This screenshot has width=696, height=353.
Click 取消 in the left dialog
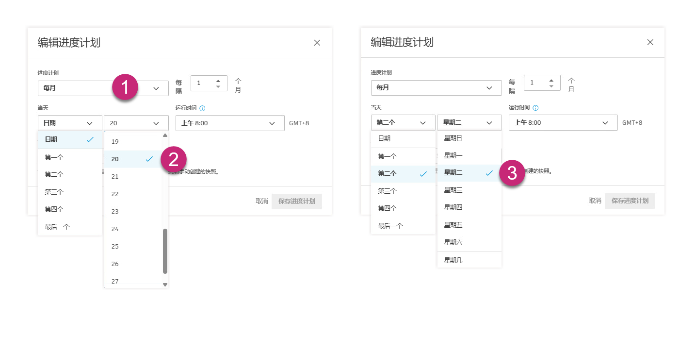click(261, 201)
